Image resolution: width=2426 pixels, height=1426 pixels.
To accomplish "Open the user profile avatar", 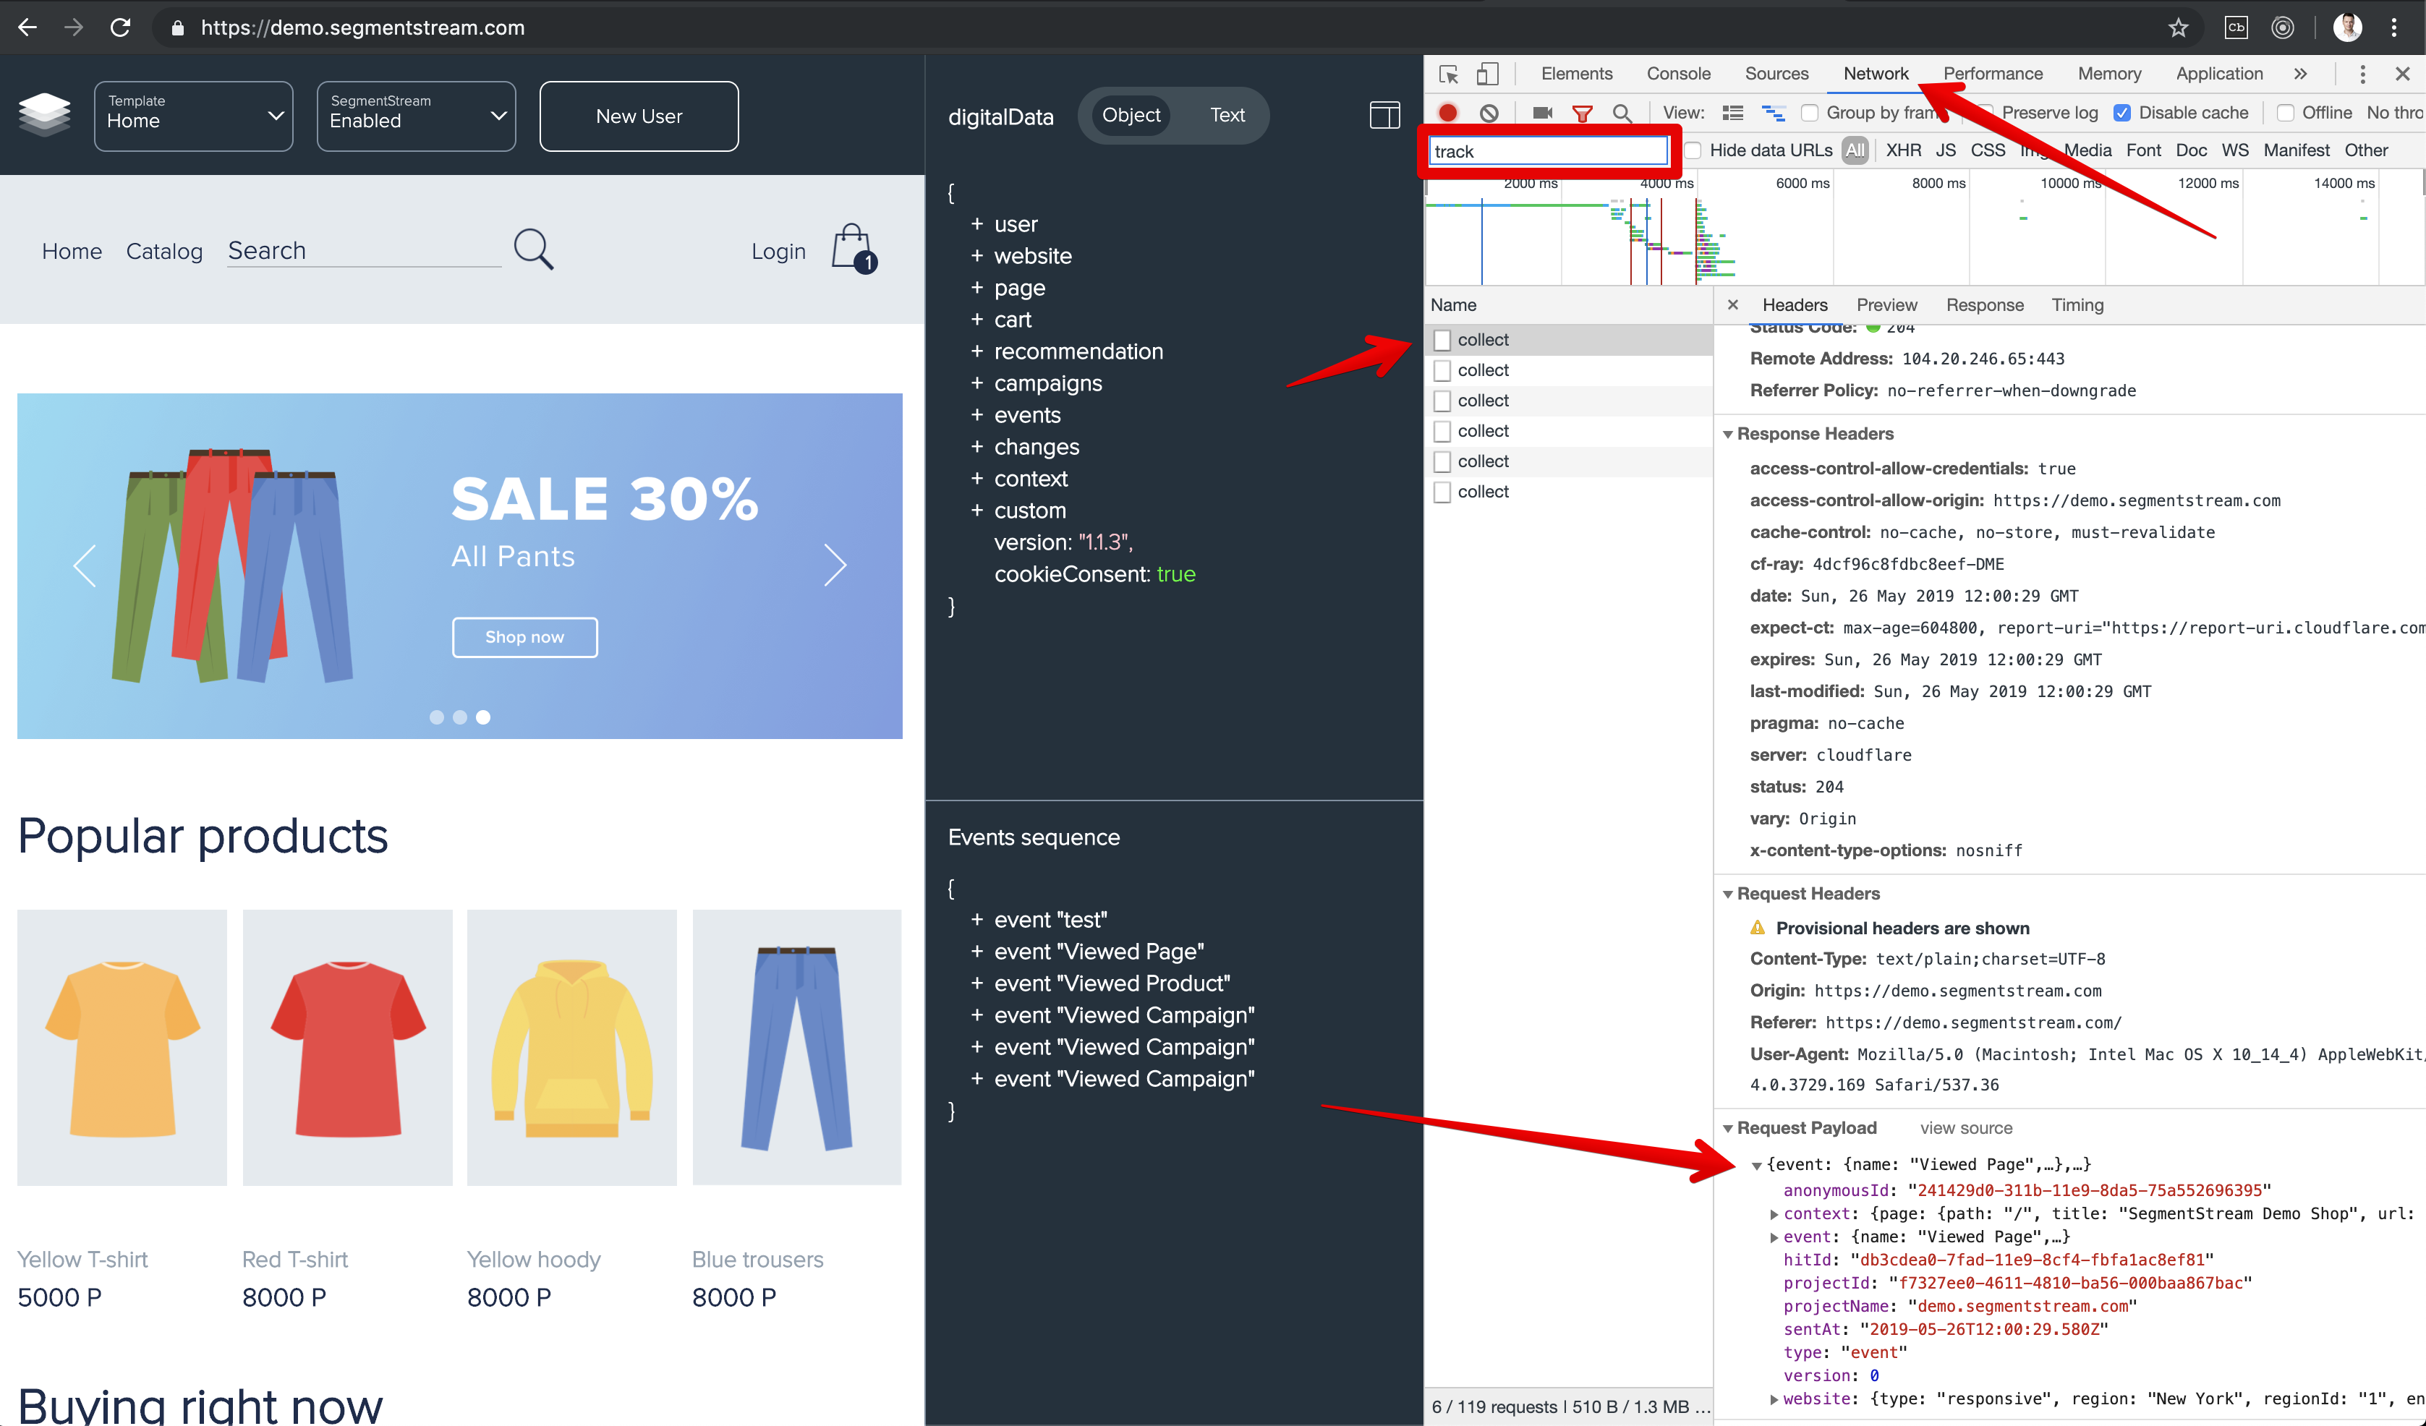I will [2347, 28].
